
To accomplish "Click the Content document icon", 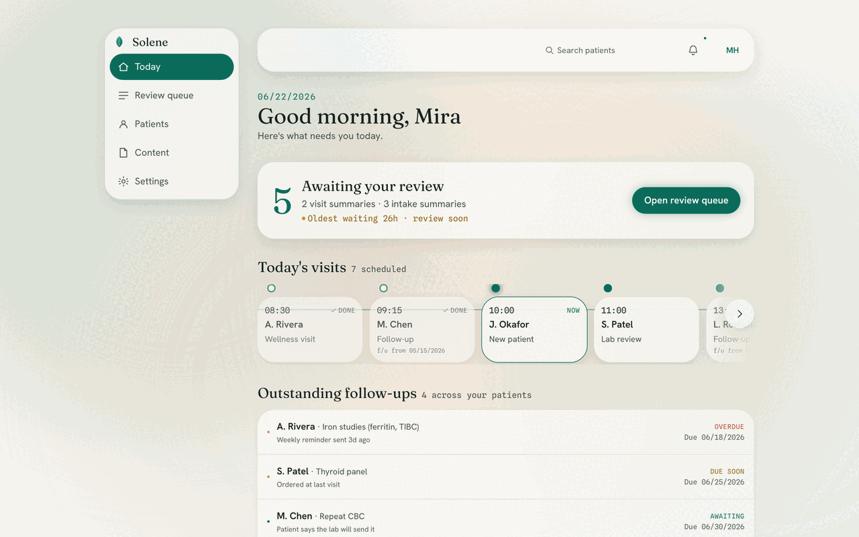I will click(x=123, y=152).
